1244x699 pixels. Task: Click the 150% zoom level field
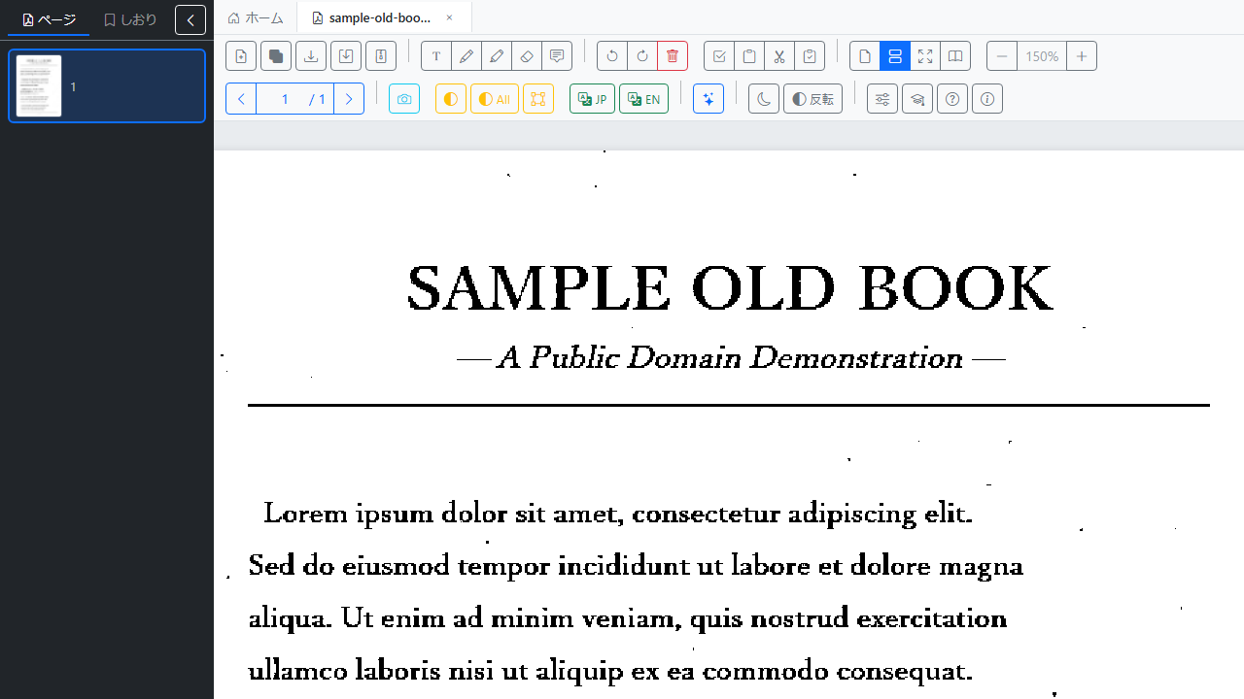[1042, 56]
